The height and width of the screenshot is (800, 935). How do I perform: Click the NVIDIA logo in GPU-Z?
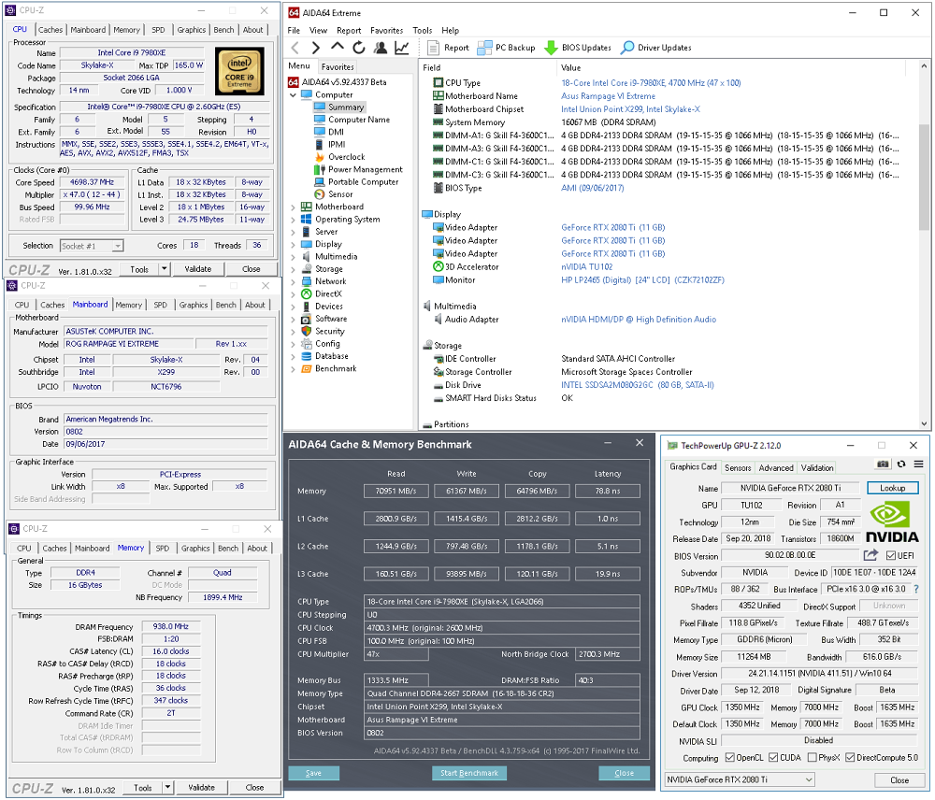coord(892,522)
